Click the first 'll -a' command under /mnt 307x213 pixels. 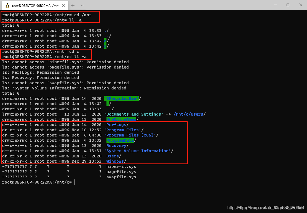(75, 20)
